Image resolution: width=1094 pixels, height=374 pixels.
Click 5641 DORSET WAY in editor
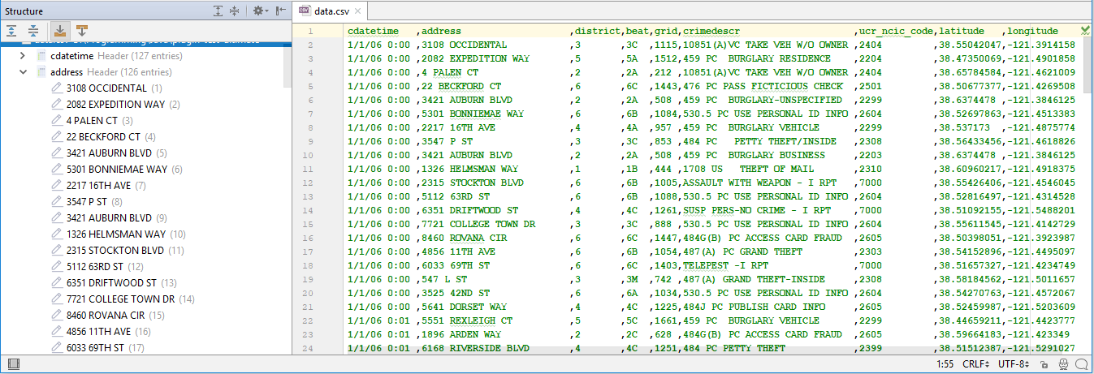[x=465, y=307]
